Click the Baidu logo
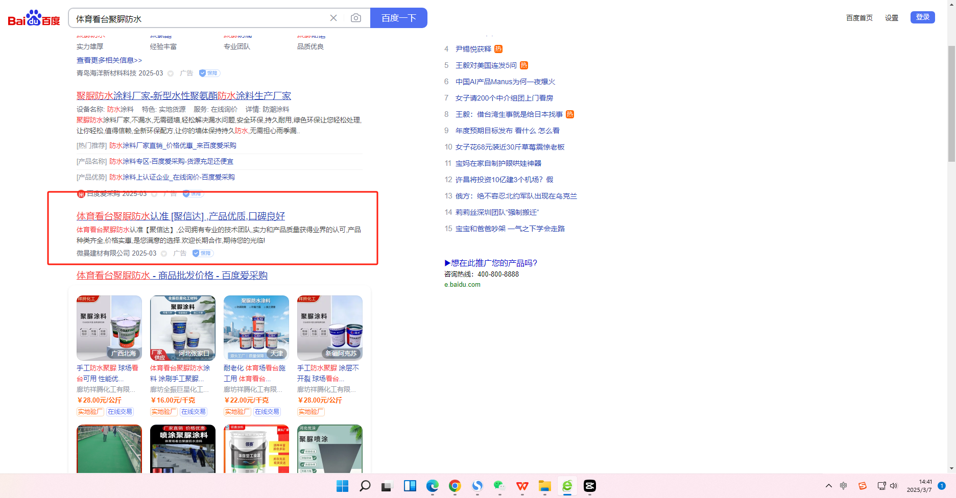Screen dimensions: 956x498 (x=34, y=18)
